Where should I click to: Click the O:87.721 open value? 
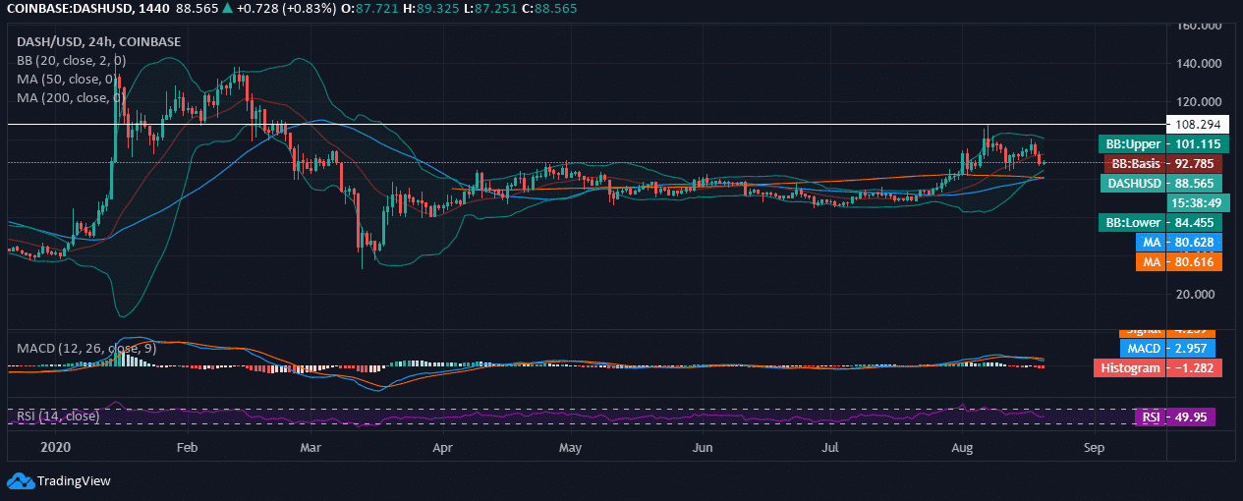[370, 9]
